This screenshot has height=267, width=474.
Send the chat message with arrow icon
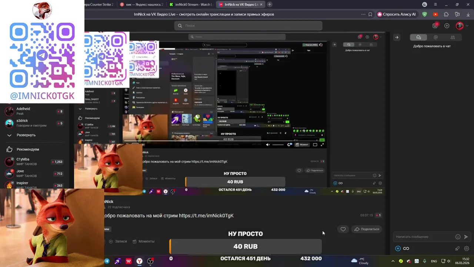466,237
